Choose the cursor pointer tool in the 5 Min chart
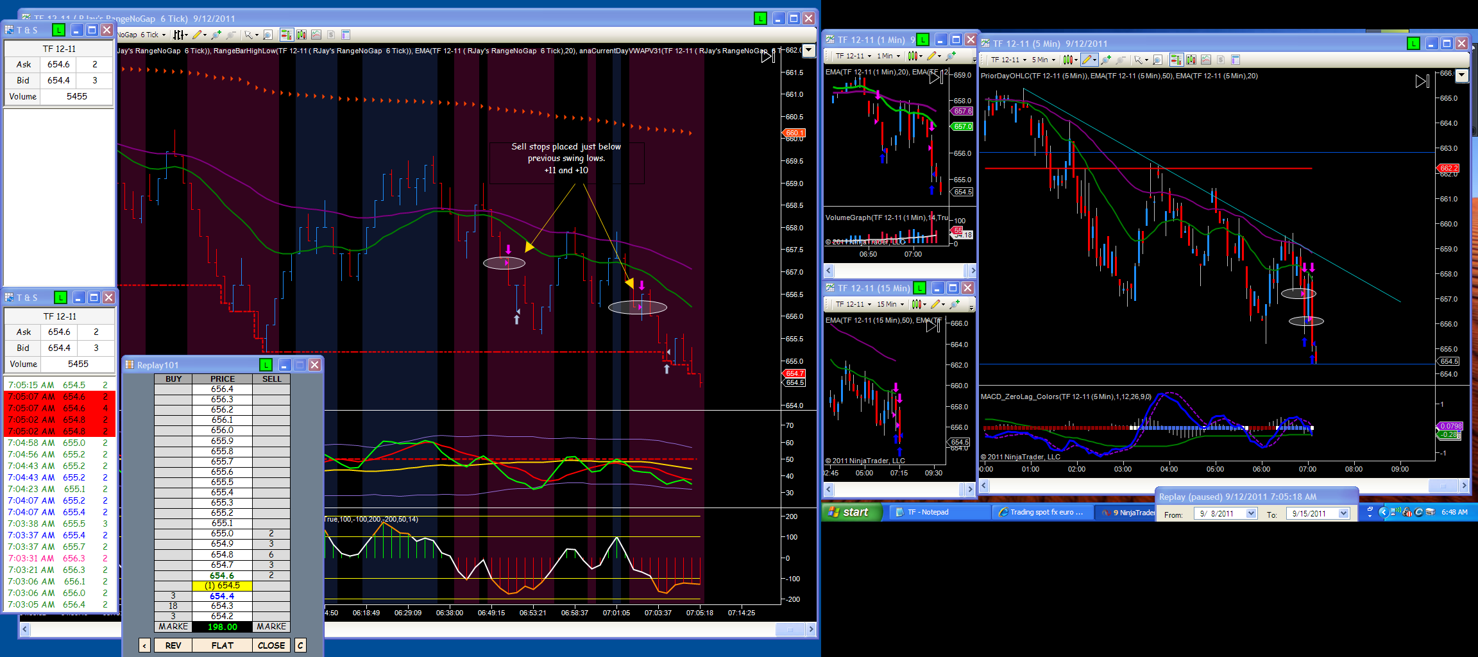The height and width of the screenshot is (657, 1478). coord(1141,60)
